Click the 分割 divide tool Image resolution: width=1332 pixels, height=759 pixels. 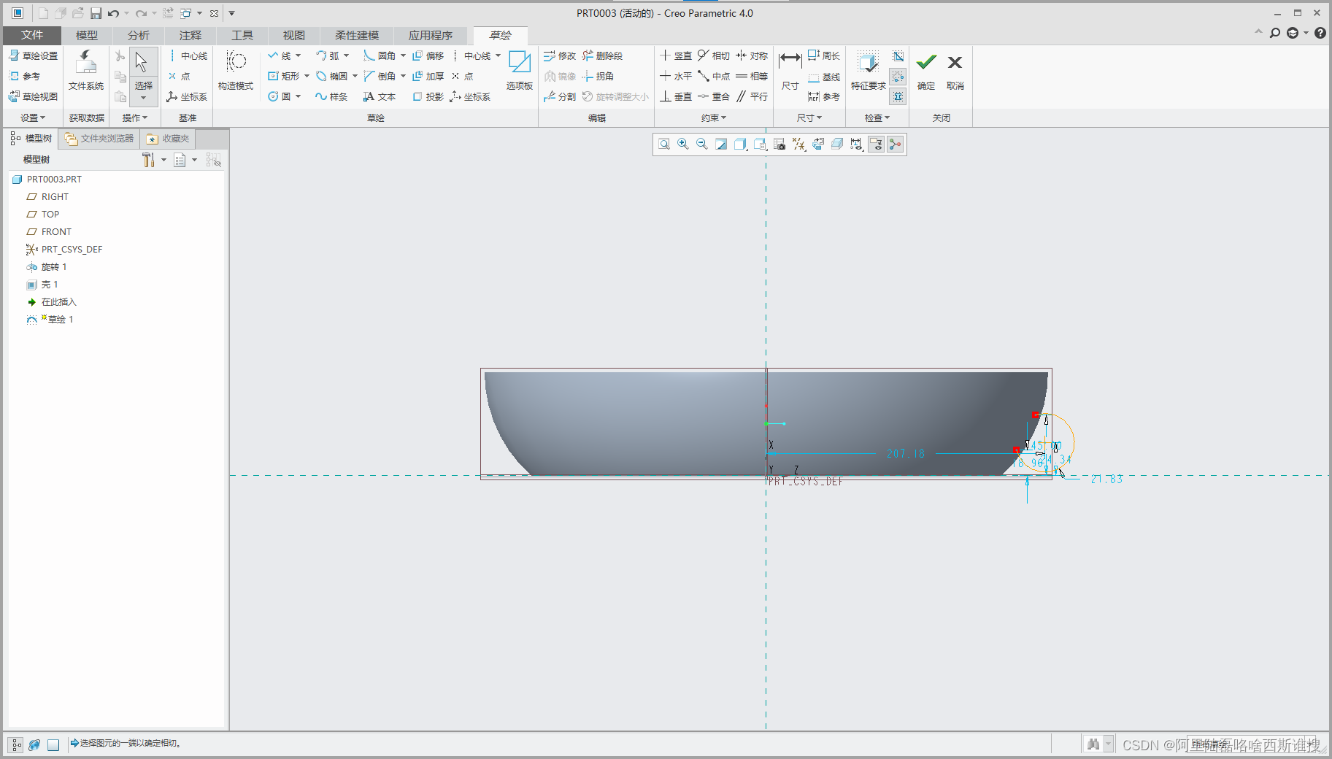(x=560, y=96)
